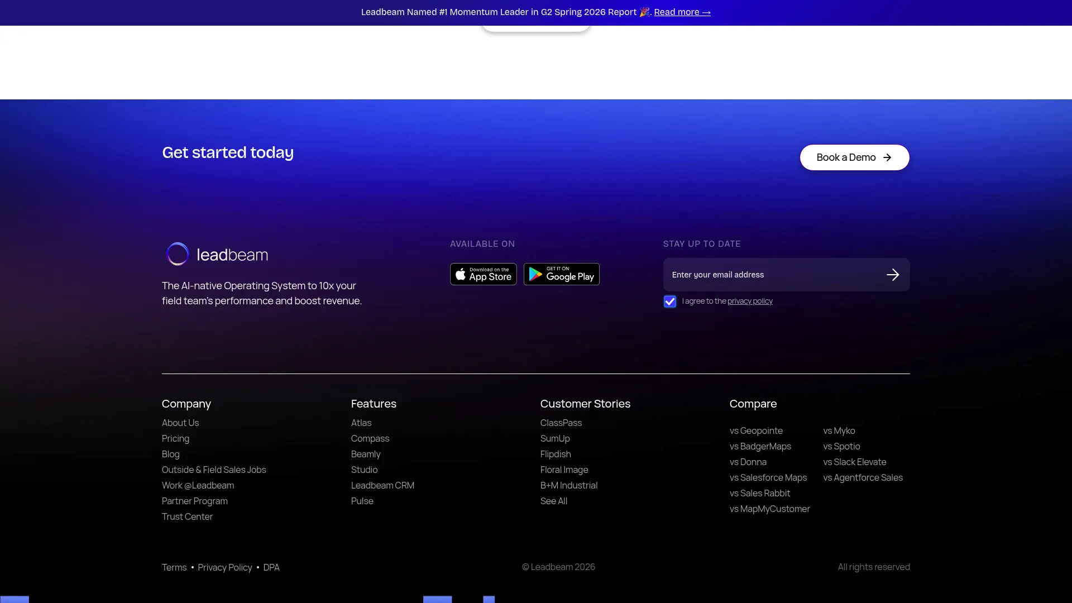Viewport: 1072px width, 603px height.
Task: Open the vs Agentforce Sales comparison
Action: tap(863, 478)
